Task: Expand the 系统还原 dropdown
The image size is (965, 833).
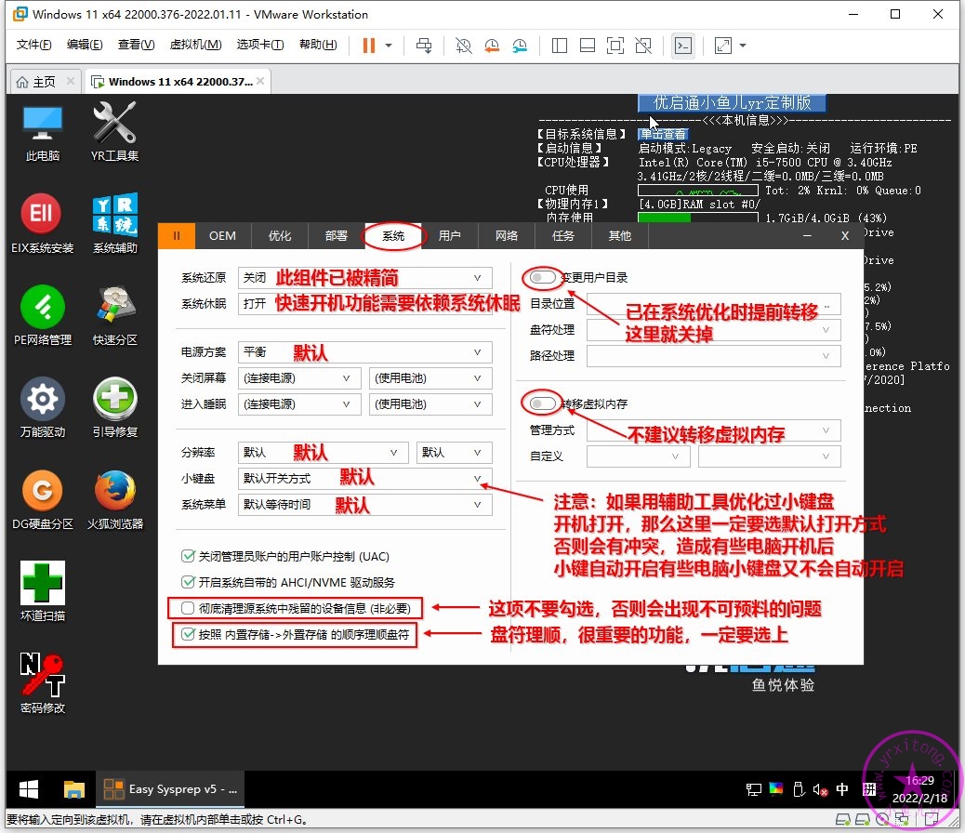Action: coord(365,278)
